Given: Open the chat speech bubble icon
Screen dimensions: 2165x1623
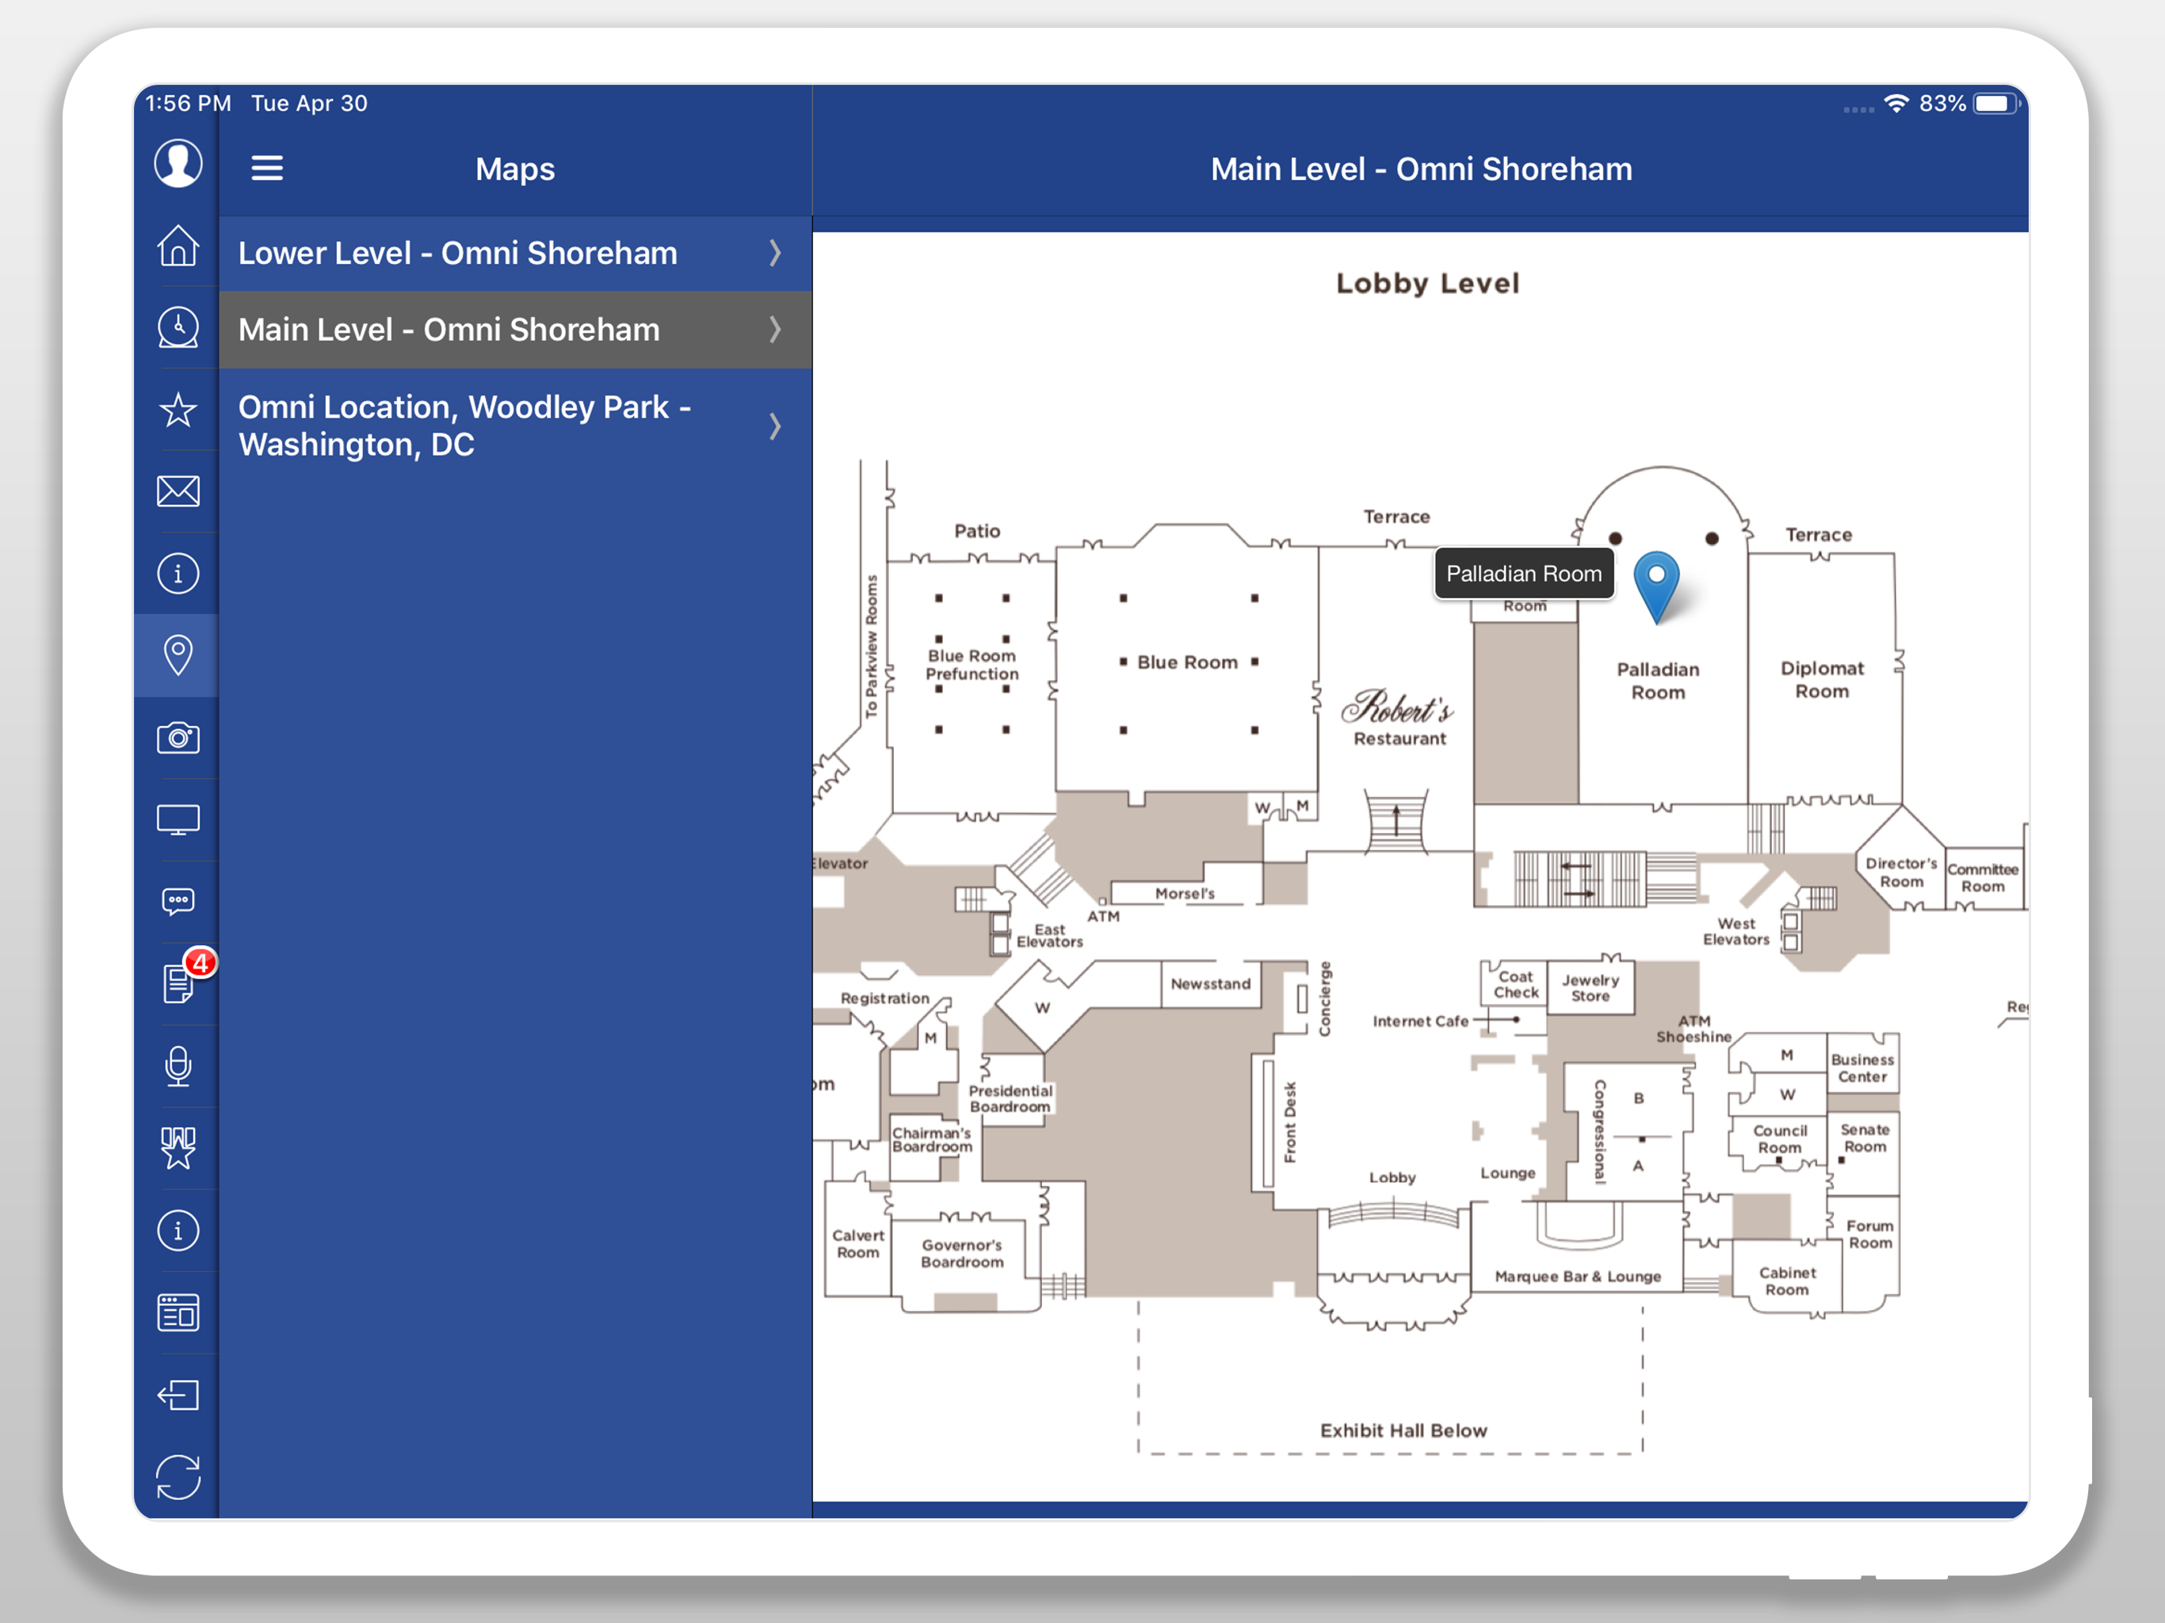Looking at the screenshot, I should pos(178,900).
